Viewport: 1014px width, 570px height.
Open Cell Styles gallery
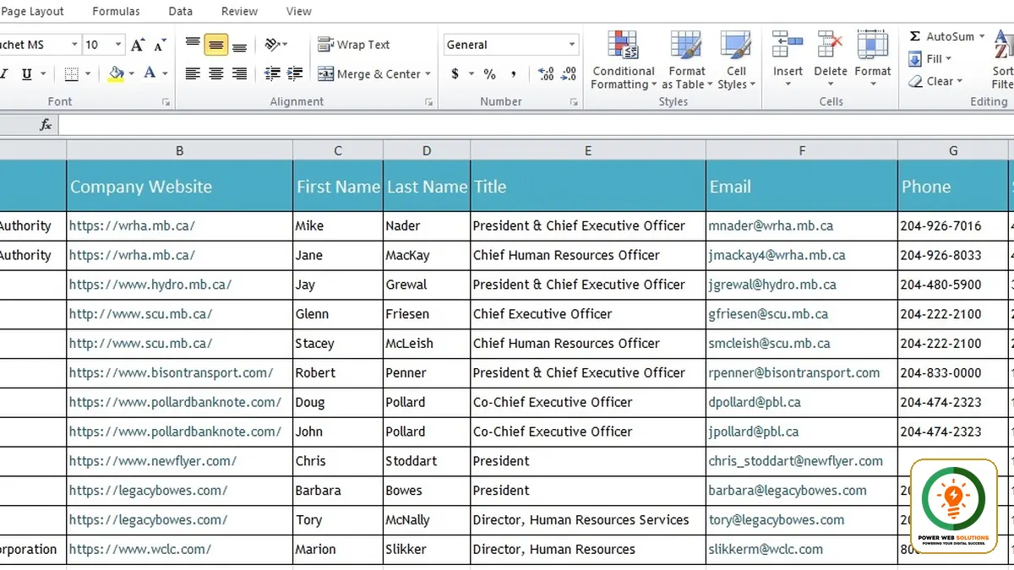click(x=736, y=61)
